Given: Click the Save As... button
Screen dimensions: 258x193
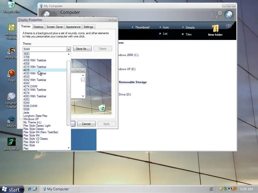Looking at the screenshot, I should click(x=82, y=49).
